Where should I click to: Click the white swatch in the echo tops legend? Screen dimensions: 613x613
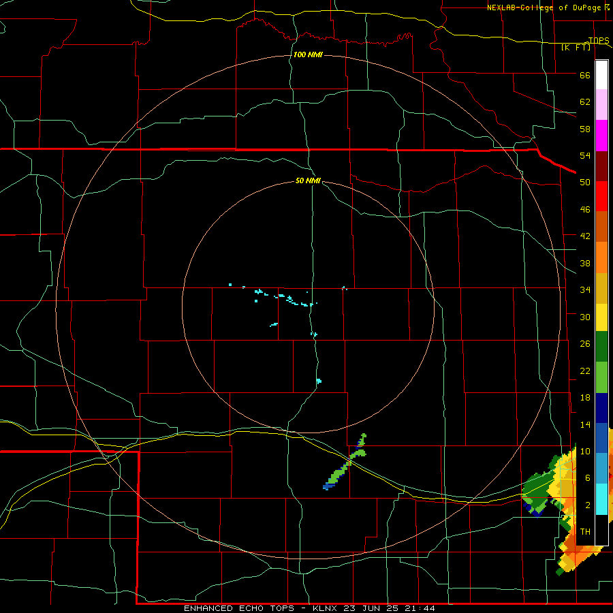(x=601, y=75)
